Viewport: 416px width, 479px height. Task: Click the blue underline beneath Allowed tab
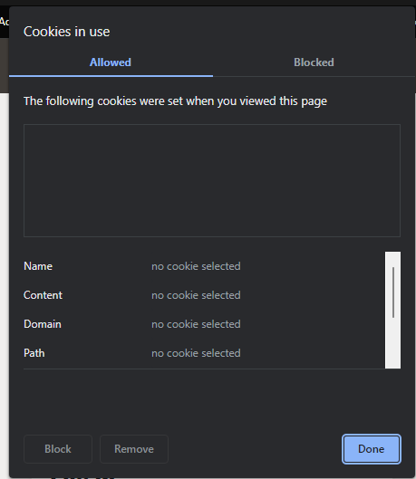point(111,76)
